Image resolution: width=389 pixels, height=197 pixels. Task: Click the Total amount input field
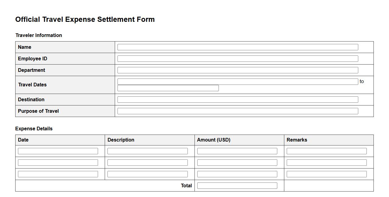(237, 186)
